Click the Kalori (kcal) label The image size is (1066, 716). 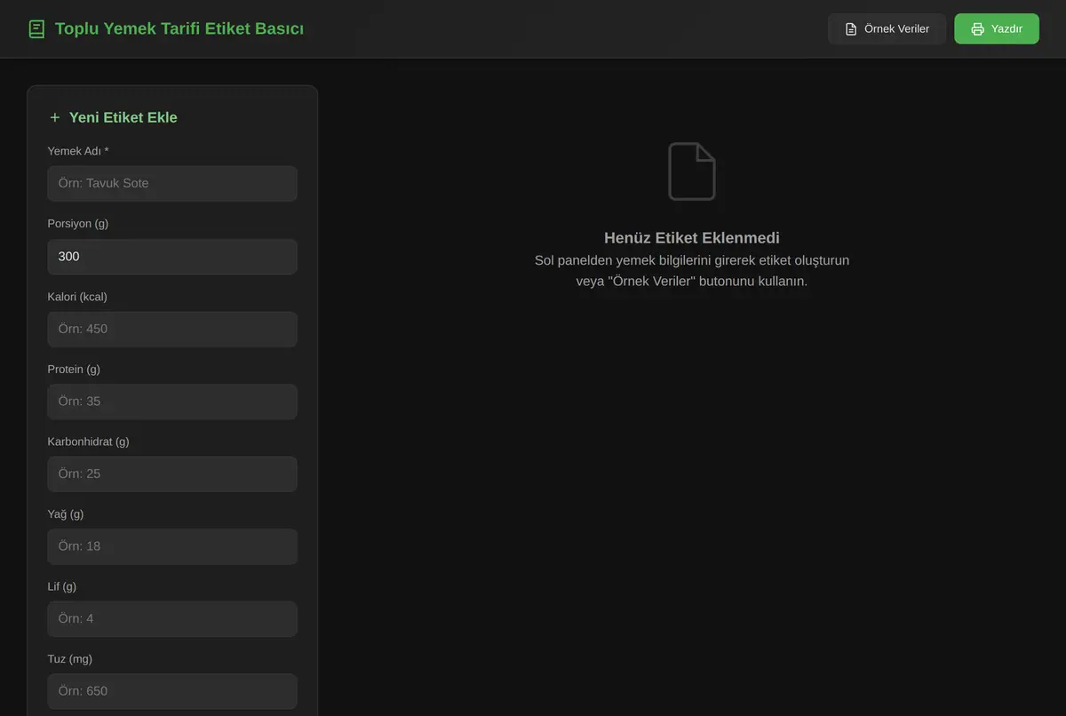tap(77, 297)
